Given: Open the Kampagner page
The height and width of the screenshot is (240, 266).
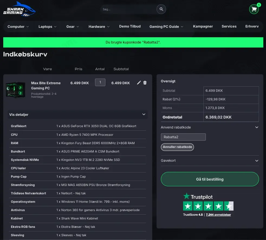Looking at the screenshot, I should click(x=203, y=26).
